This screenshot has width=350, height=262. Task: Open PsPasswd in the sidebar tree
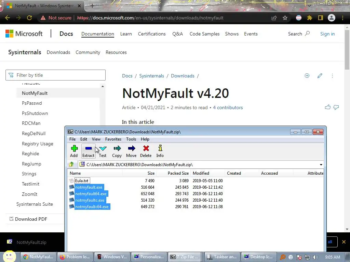coord(32,103)
